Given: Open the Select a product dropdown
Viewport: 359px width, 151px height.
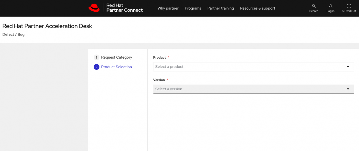Looking at the screenshot, I should click(253, 67).
